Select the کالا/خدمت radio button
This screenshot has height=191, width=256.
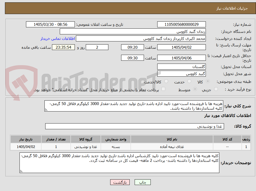(166, 81)
